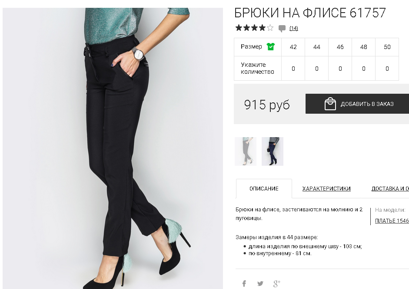This screenshot has height=289, width=409.
Task: Switch to the ХАРАКТЕРИСТИКИ tab
Action: coord(326,188)
